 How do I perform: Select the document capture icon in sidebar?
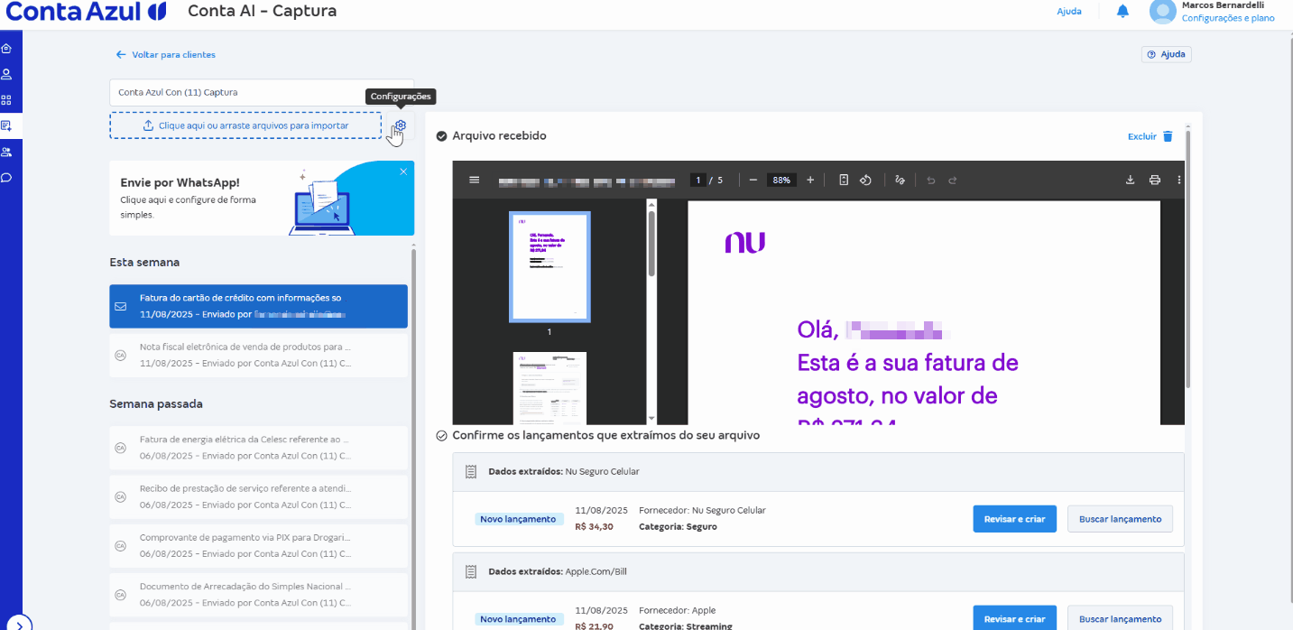point(6,125)
